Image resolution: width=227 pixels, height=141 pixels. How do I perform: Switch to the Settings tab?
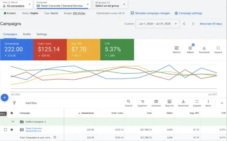pos(42,34)
